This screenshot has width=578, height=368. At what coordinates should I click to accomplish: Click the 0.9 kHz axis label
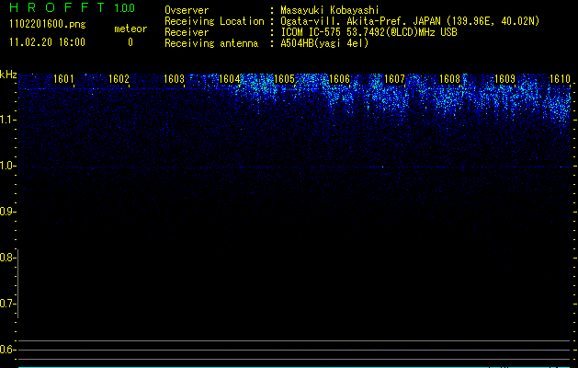coord(8,212)
